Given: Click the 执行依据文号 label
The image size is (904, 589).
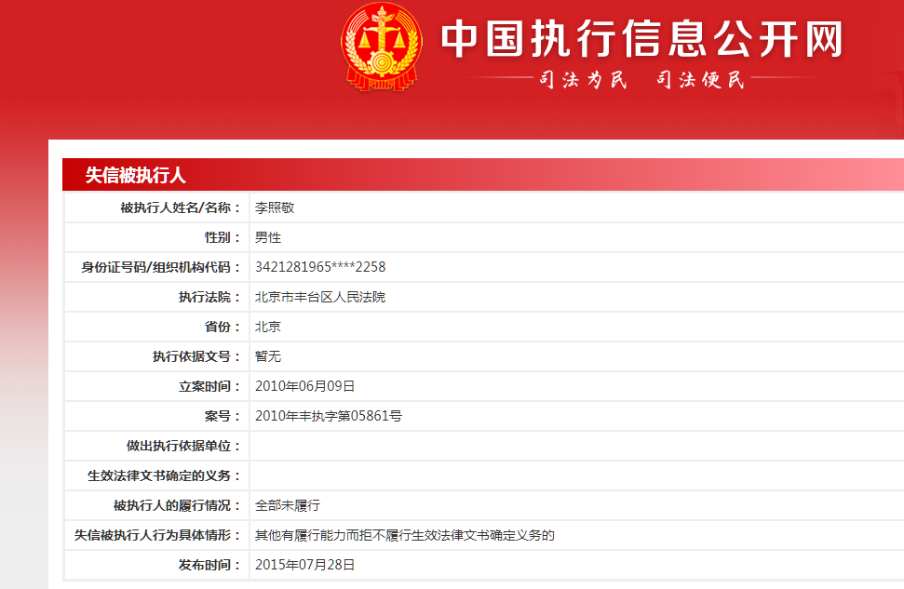Looking at the screenshot, I should (x=196, y=356).
